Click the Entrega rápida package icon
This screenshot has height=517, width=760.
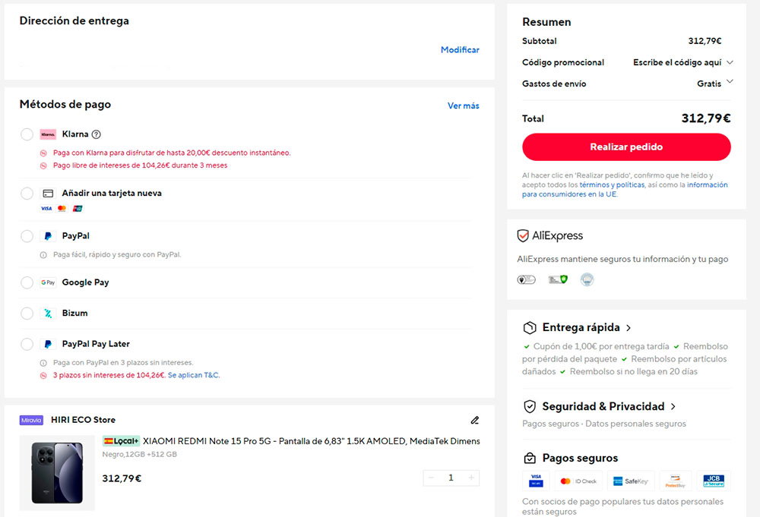530,328
